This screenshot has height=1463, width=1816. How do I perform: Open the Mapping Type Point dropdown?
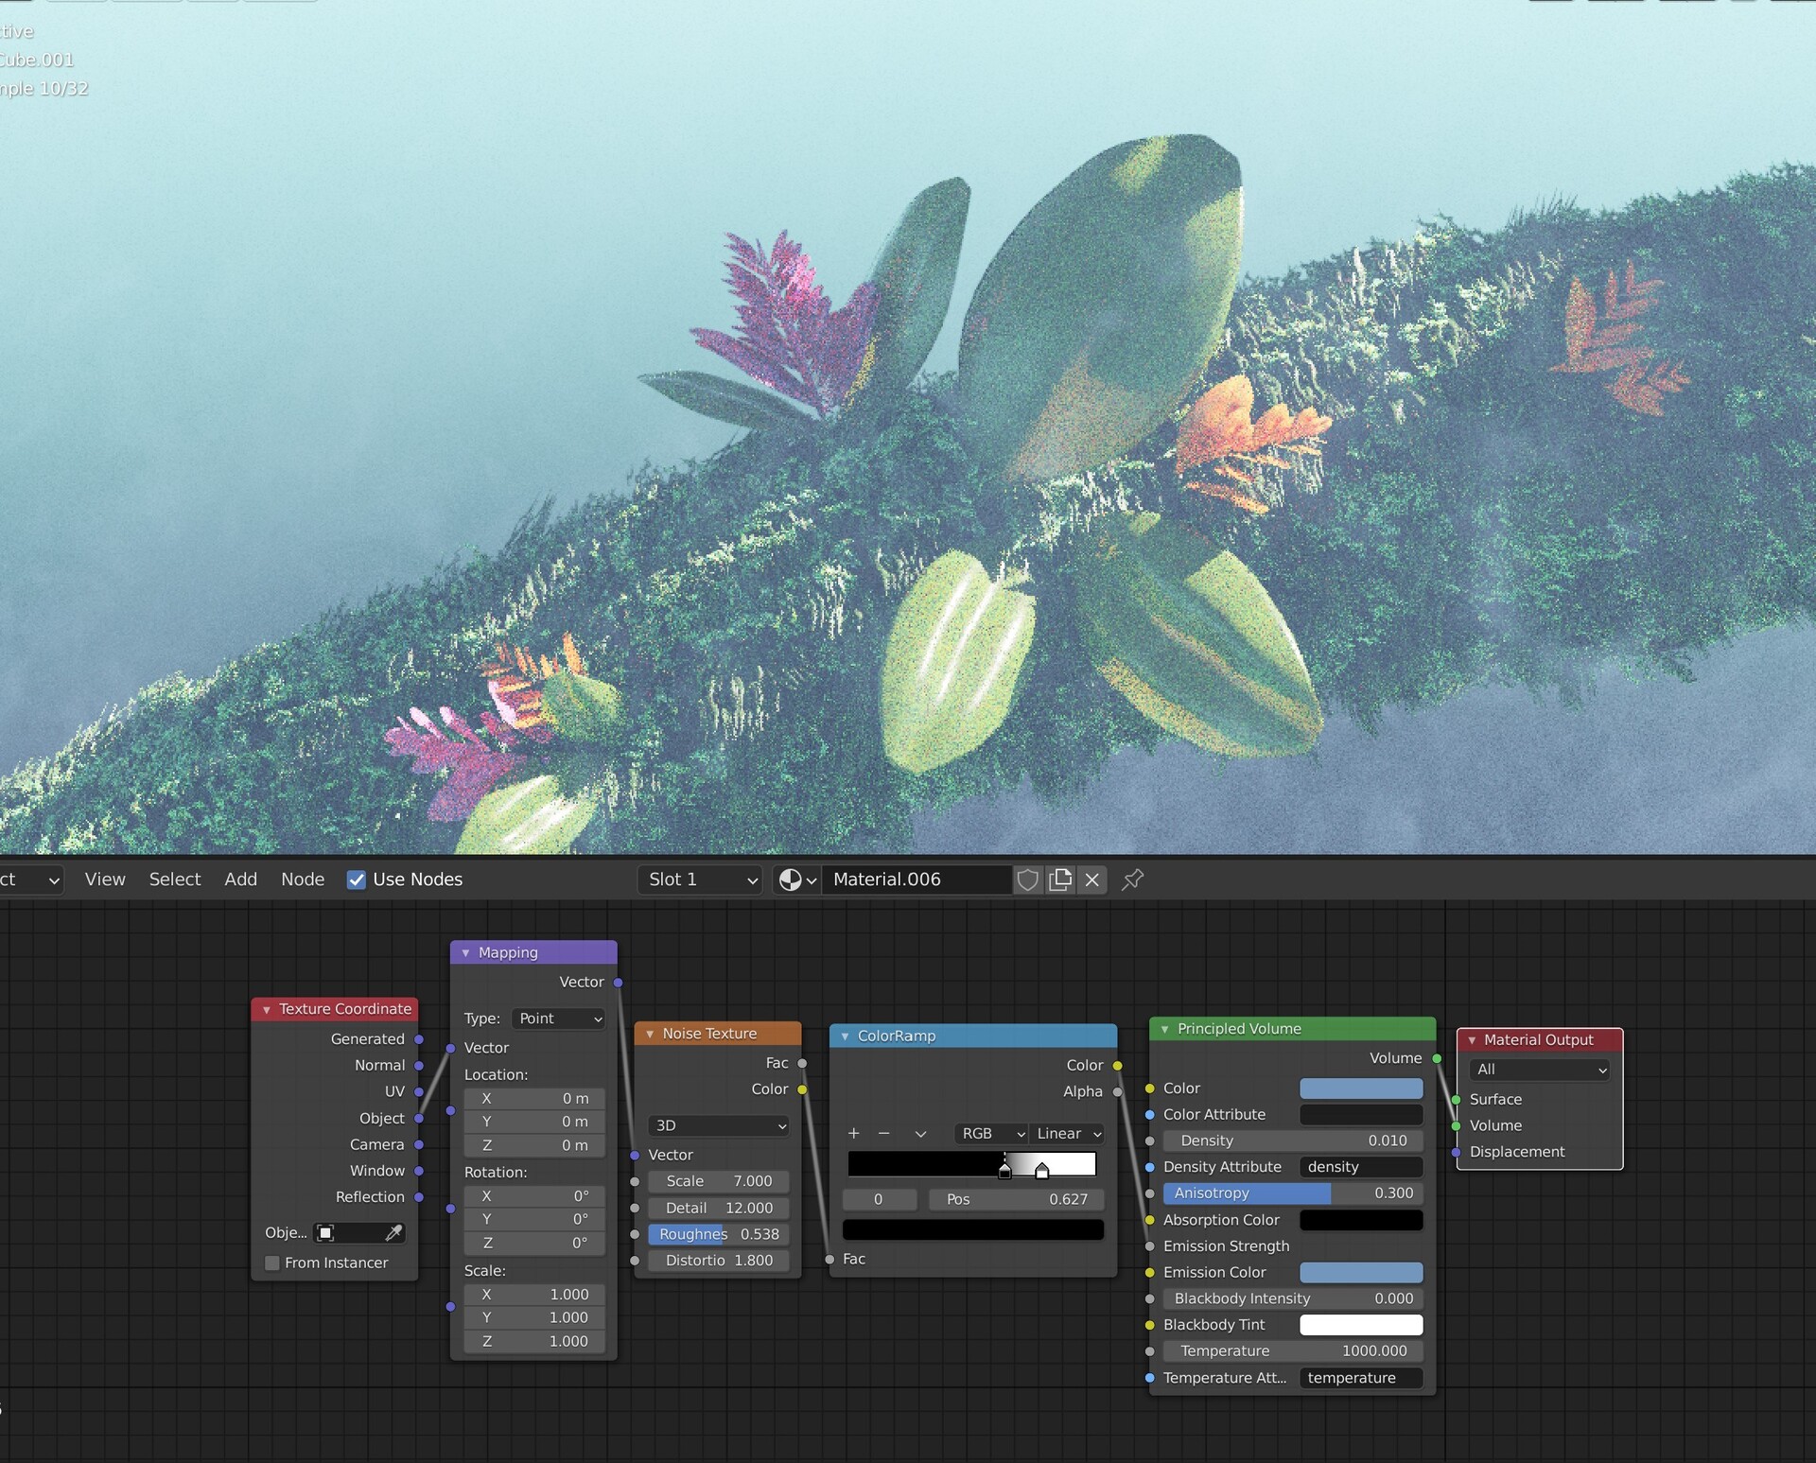[x=558, y=1019]
